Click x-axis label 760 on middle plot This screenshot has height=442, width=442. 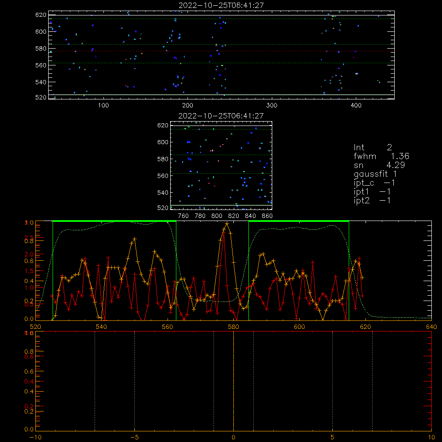pos(183,216)
